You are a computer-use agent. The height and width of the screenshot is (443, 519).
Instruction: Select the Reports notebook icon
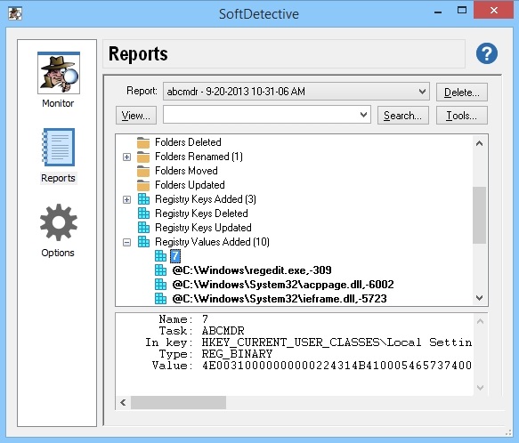coord(58,148)
